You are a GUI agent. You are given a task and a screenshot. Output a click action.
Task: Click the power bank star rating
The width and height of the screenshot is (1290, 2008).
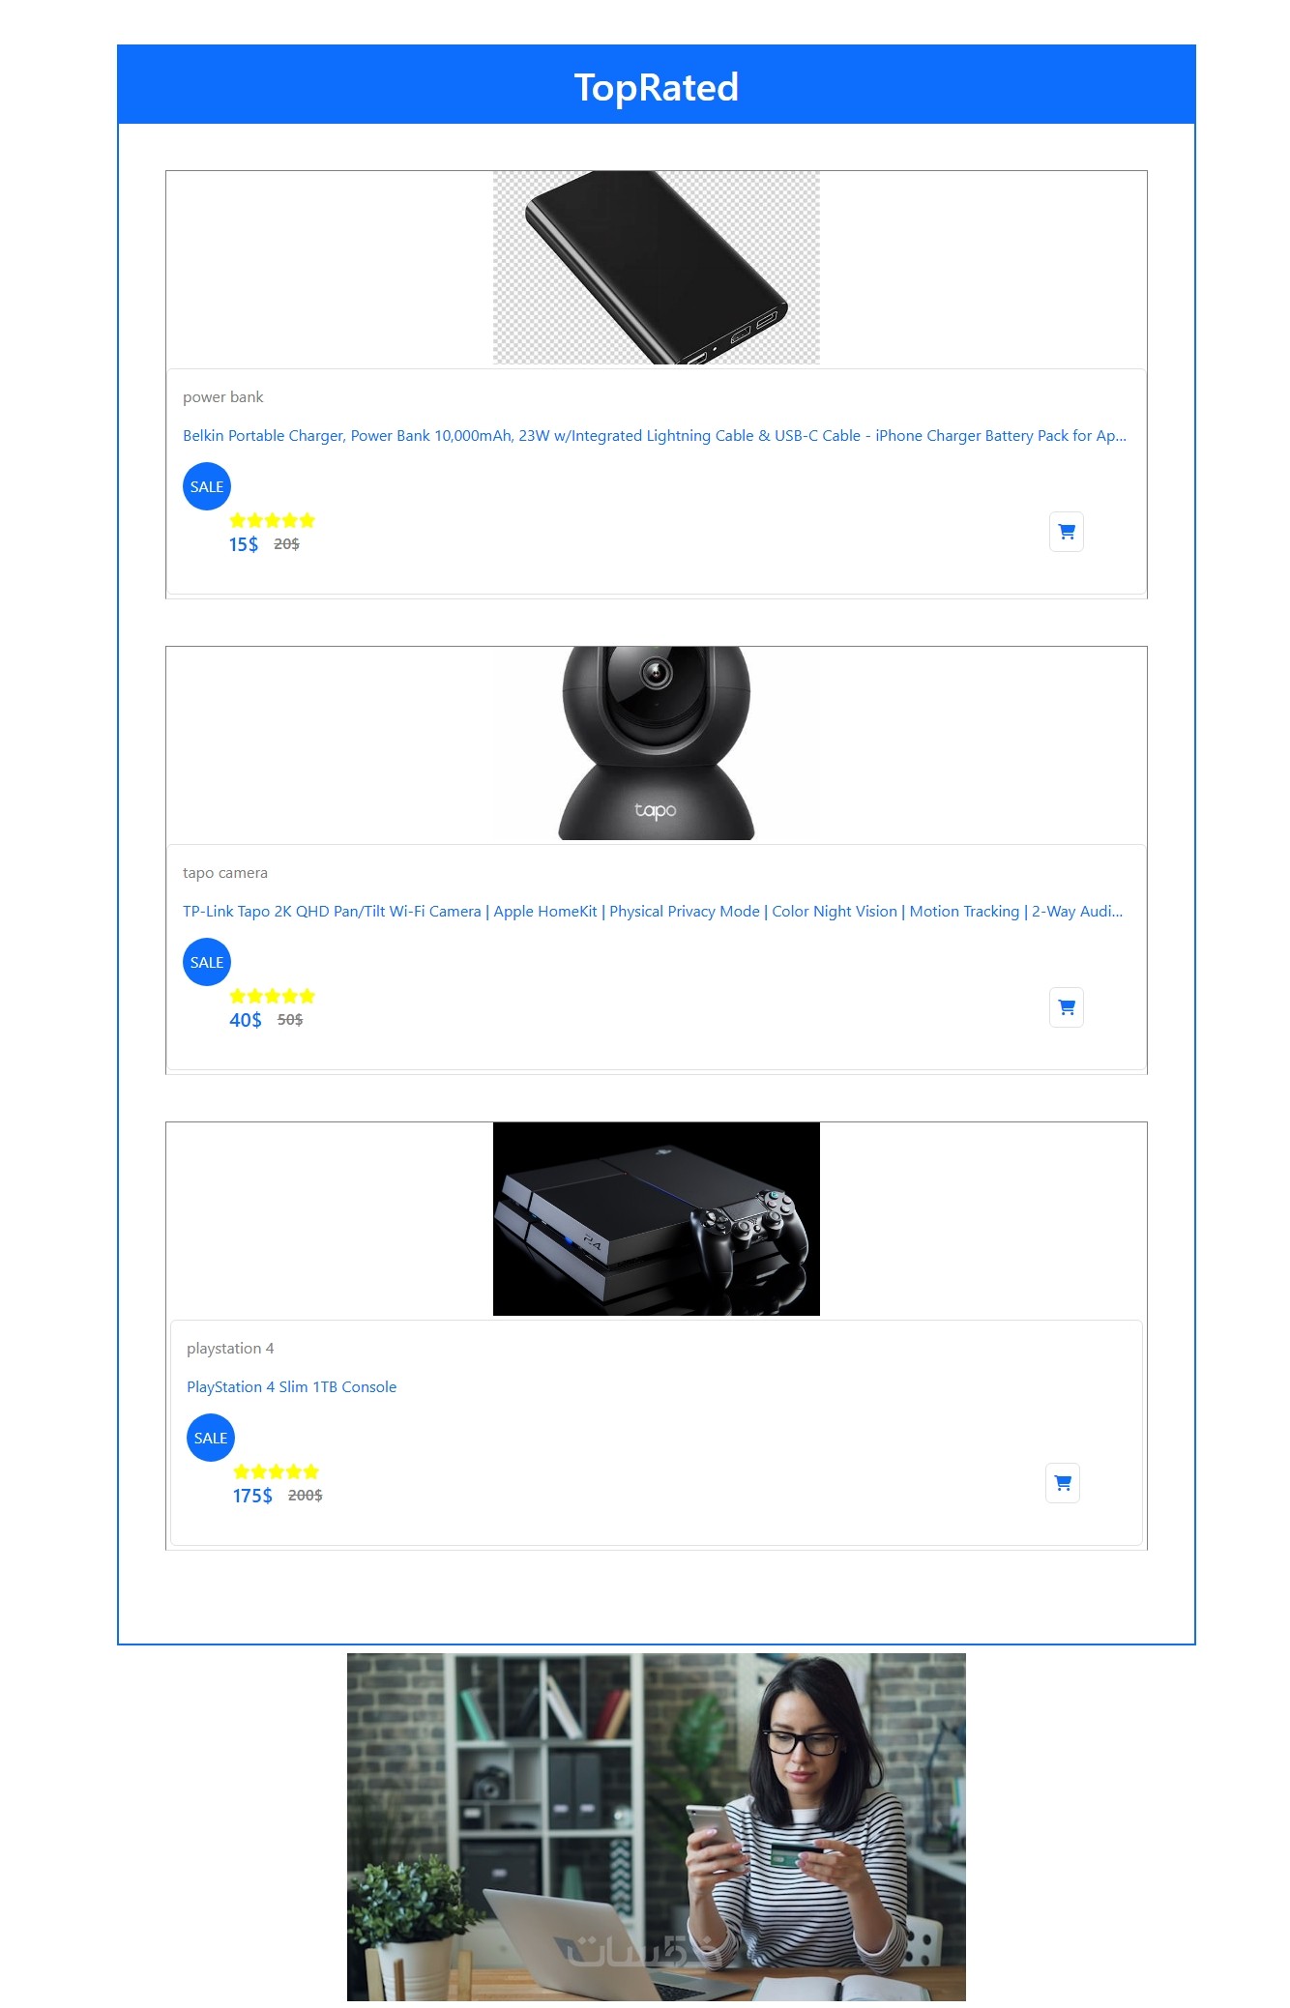[x=273, y=520]
